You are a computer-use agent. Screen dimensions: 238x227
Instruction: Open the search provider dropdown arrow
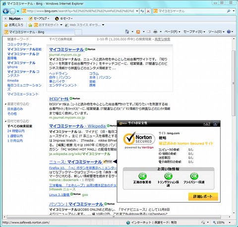(x=234, y=11)
